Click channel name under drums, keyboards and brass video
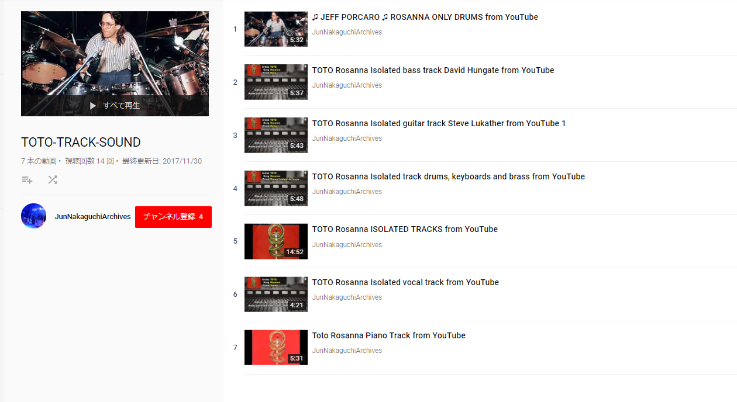This screenshot has width=737, height=402. pyautogui.click(x=347, y=192)
